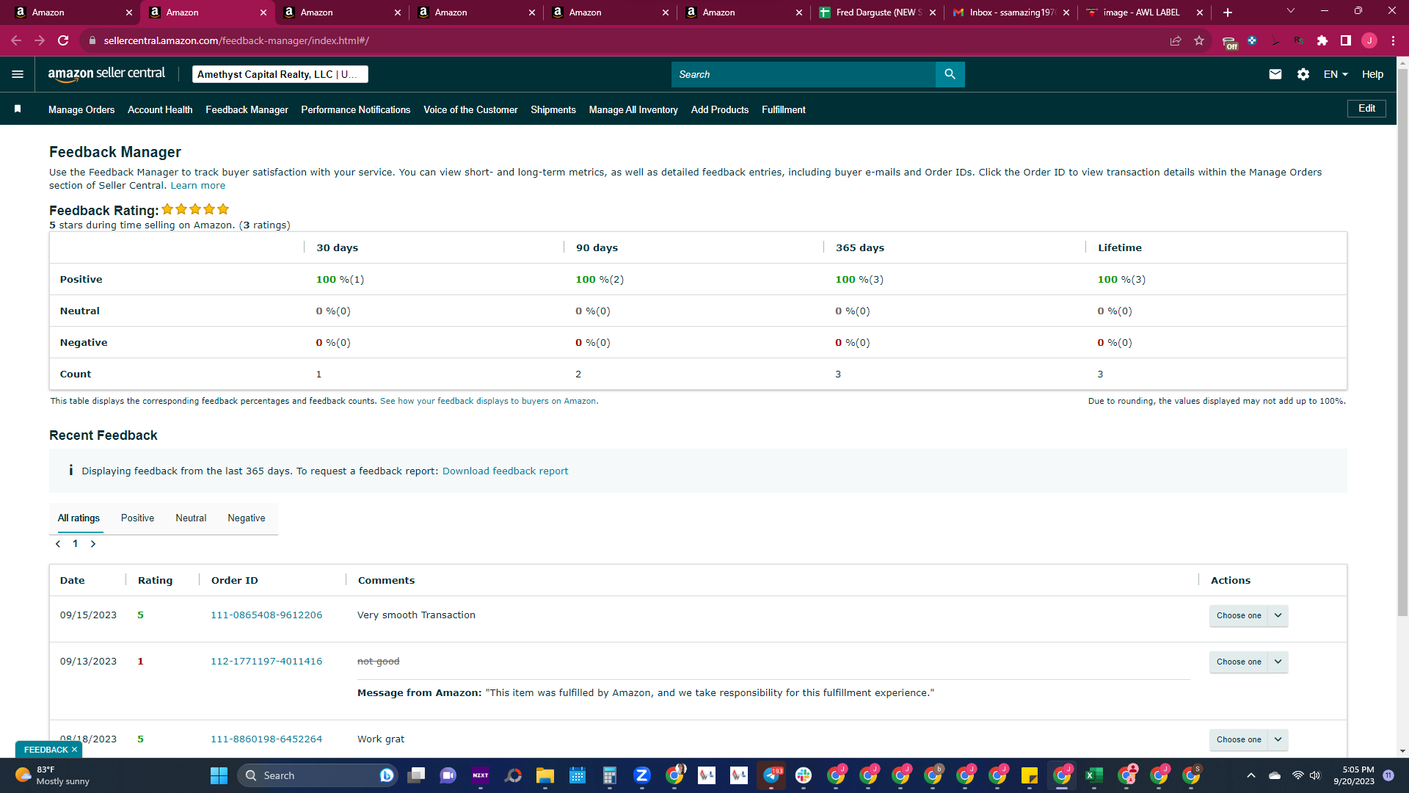The width and height of the screenshot is (1409, 793).
Task: Open the tab search chevron in Chrome
Action: (1291, 11)
